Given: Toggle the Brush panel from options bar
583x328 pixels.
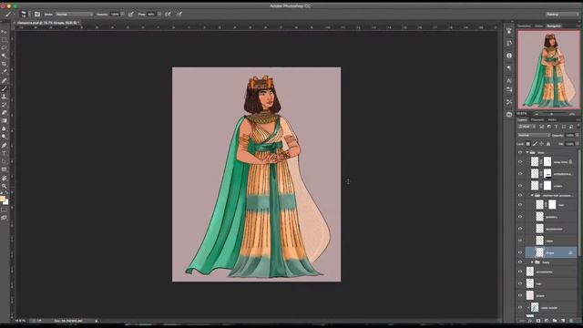Looking at the screenshot, I should point(37,15).
